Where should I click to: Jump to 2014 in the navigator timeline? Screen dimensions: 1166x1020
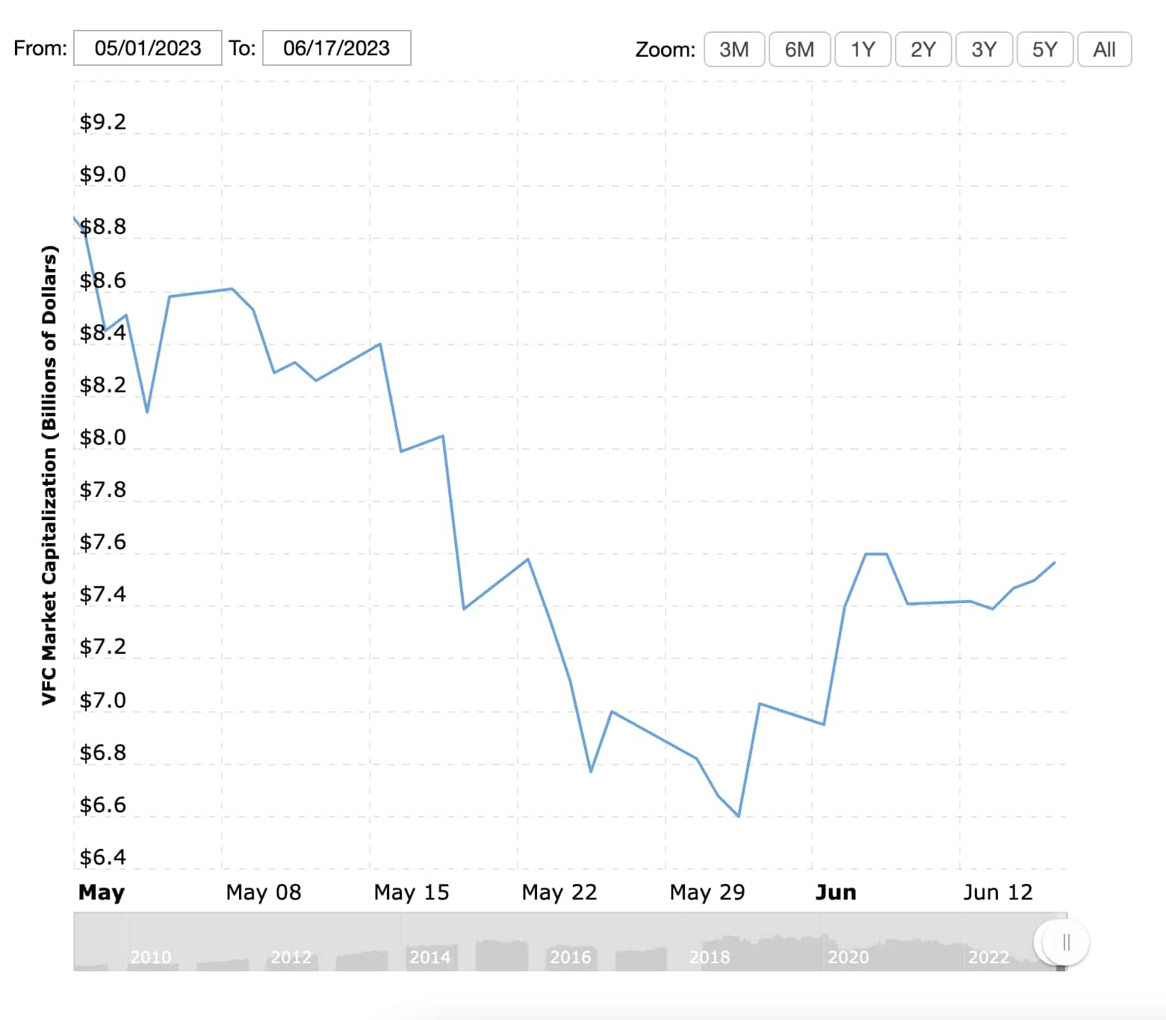coord(430,956)
